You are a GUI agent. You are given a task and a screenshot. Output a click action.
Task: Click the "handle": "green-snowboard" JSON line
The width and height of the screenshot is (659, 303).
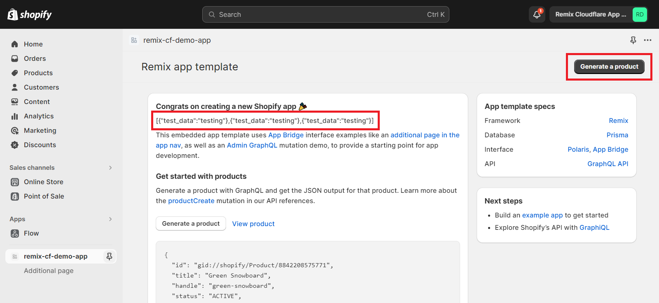tap(223, 286)
